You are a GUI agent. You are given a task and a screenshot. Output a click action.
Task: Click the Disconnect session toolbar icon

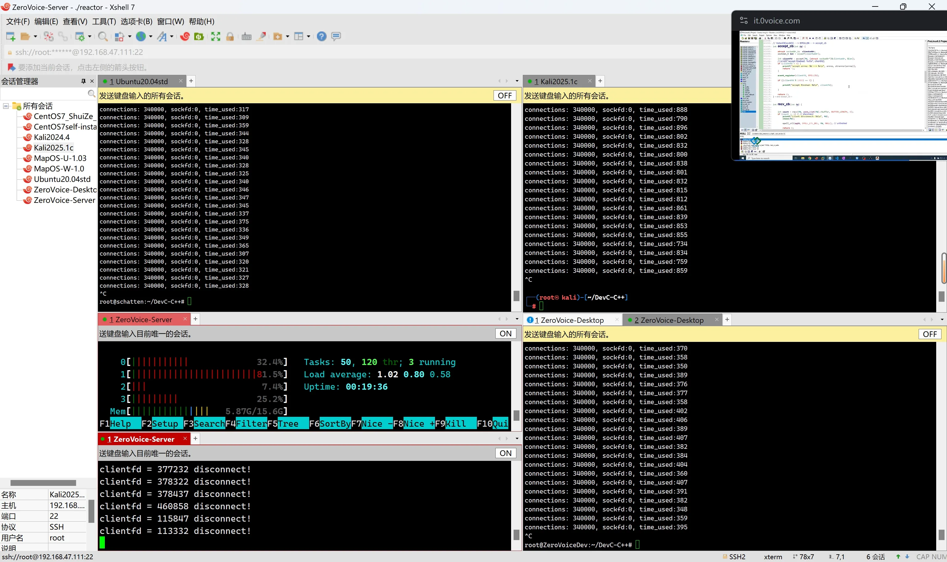[x=48, y=36]
